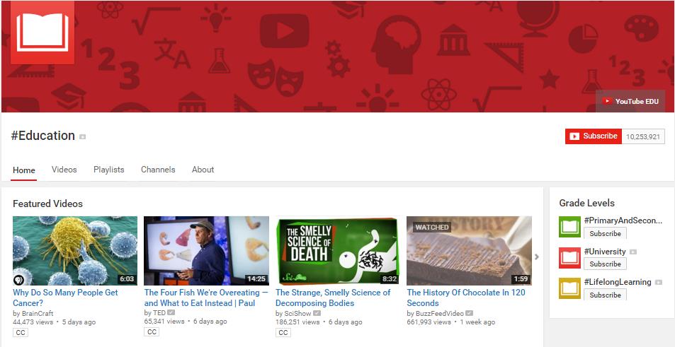Click the verified badge next to TED
Screen dimensions: 675x347
(171, 312)
